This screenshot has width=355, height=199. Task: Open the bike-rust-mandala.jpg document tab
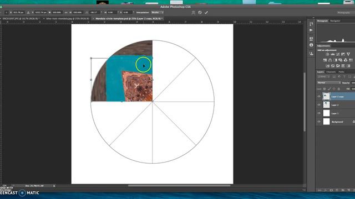point(67,19)
